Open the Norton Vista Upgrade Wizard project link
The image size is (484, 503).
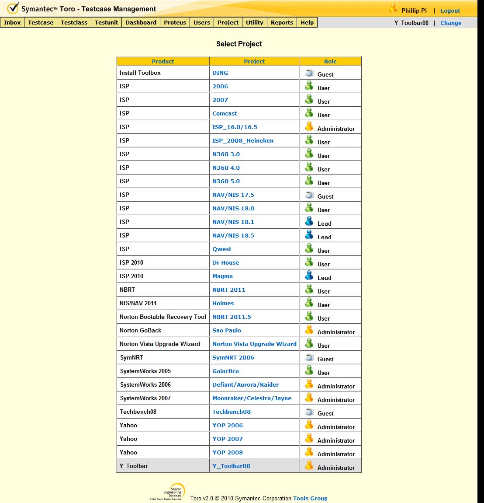tap(254, 344)
